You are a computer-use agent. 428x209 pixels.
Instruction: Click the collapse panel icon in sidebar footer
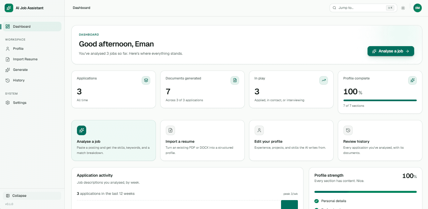coord(8,196)
